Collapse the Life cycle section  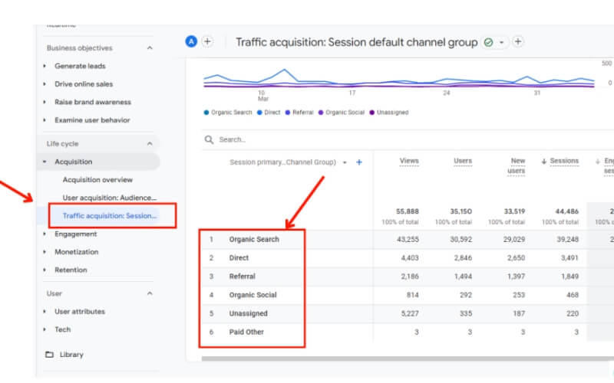coord(150,143)
